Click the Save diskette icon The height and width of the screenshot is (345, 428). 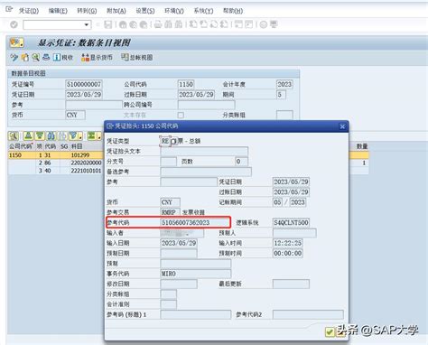[108, 24]
